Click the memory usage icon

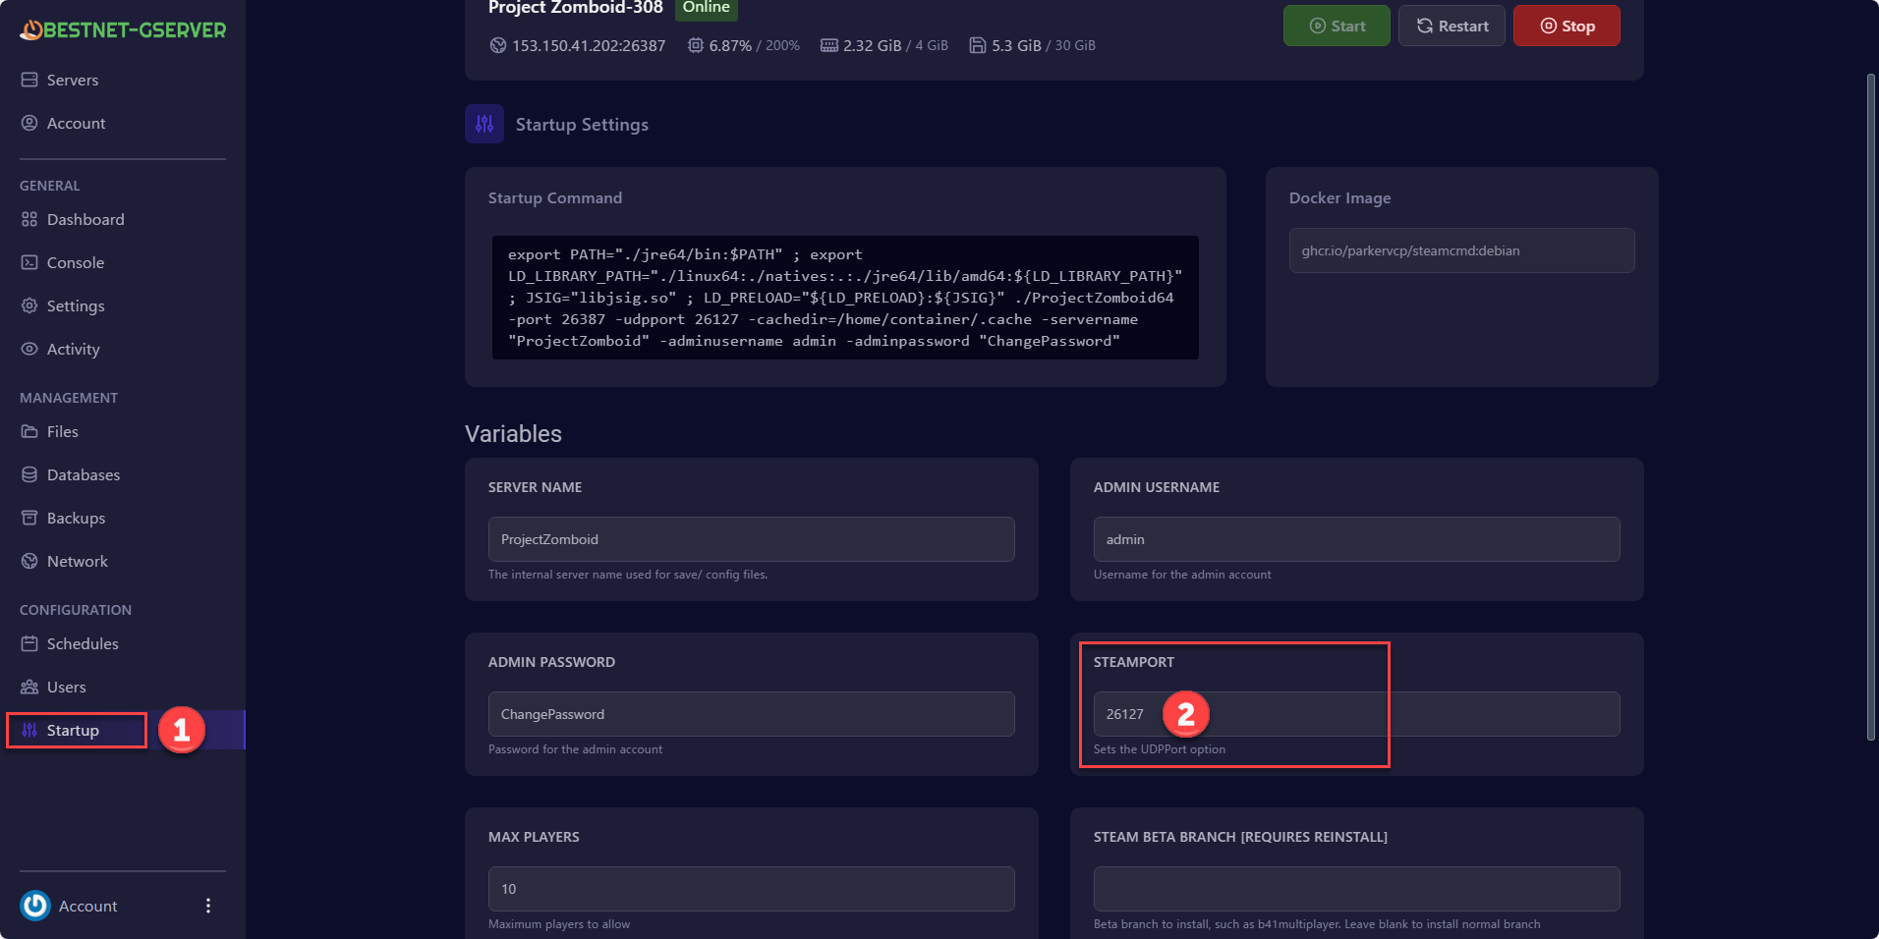click(x=829, y=45)
